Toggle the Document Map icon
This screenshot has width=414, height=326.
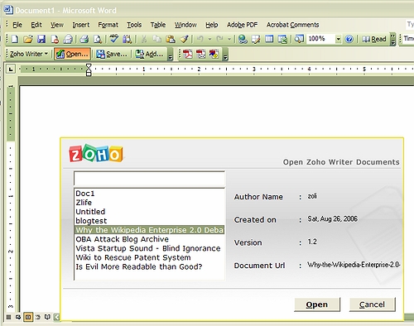[x=299, y=39]
